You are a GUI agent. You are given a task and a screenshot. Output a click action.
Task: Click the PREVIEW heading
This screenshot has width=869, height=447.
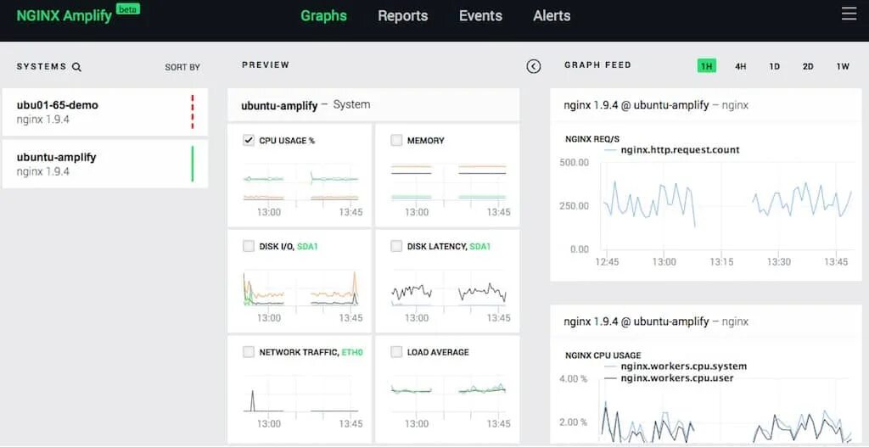(x=266, y=64)
